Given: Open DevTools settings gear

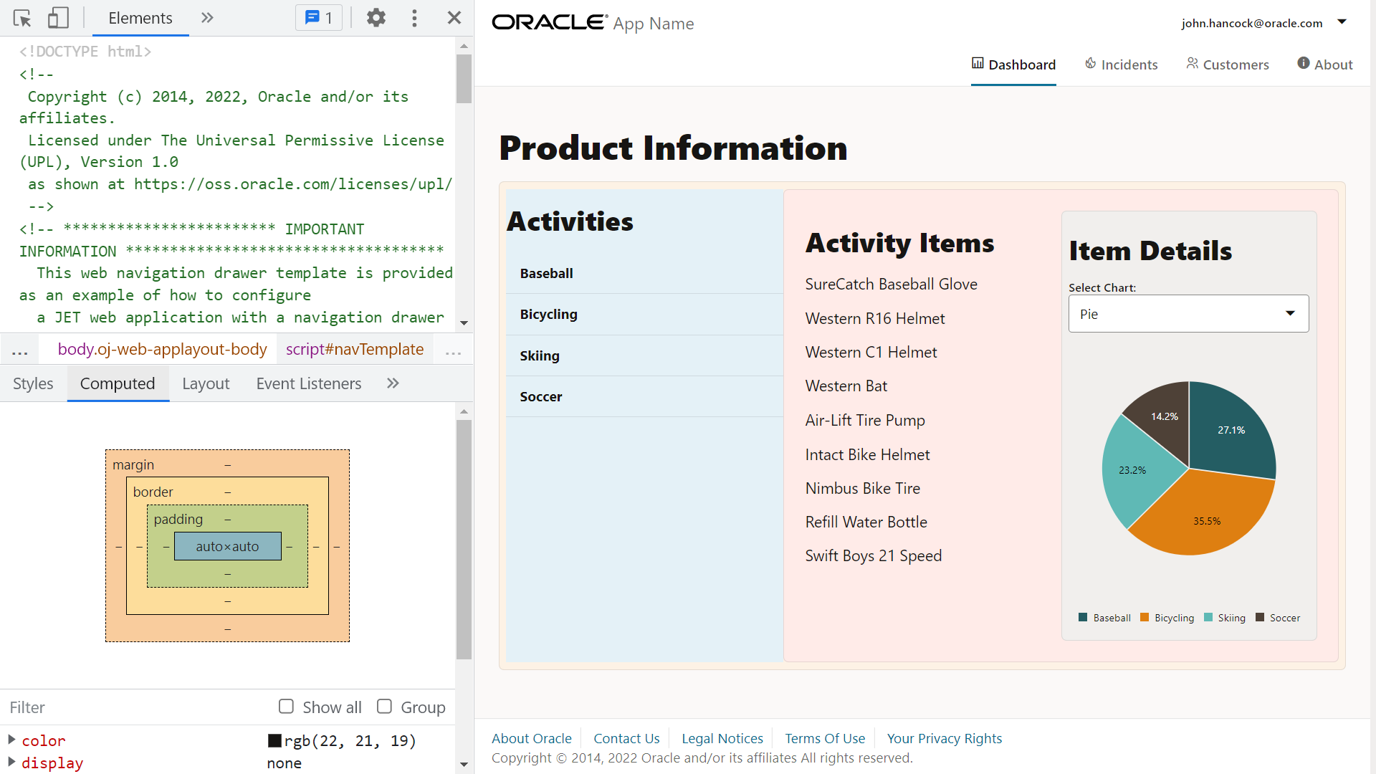Looking at the screenshot, I should [376, 18].
